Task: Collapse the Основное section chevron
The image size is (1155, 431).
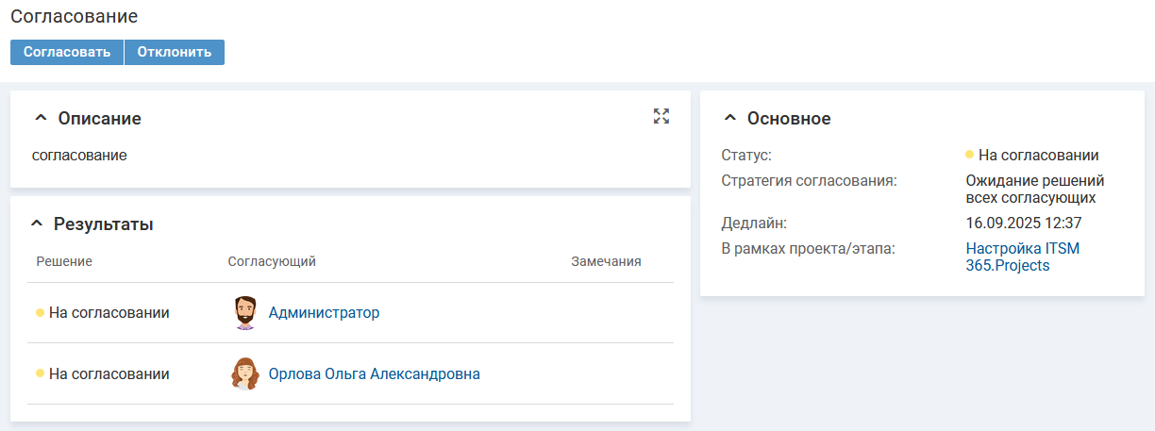Action: click(729, 119)
